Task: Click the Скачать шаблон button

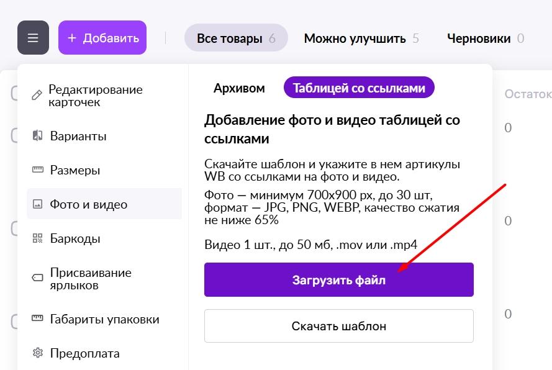Action: [338, 326]
